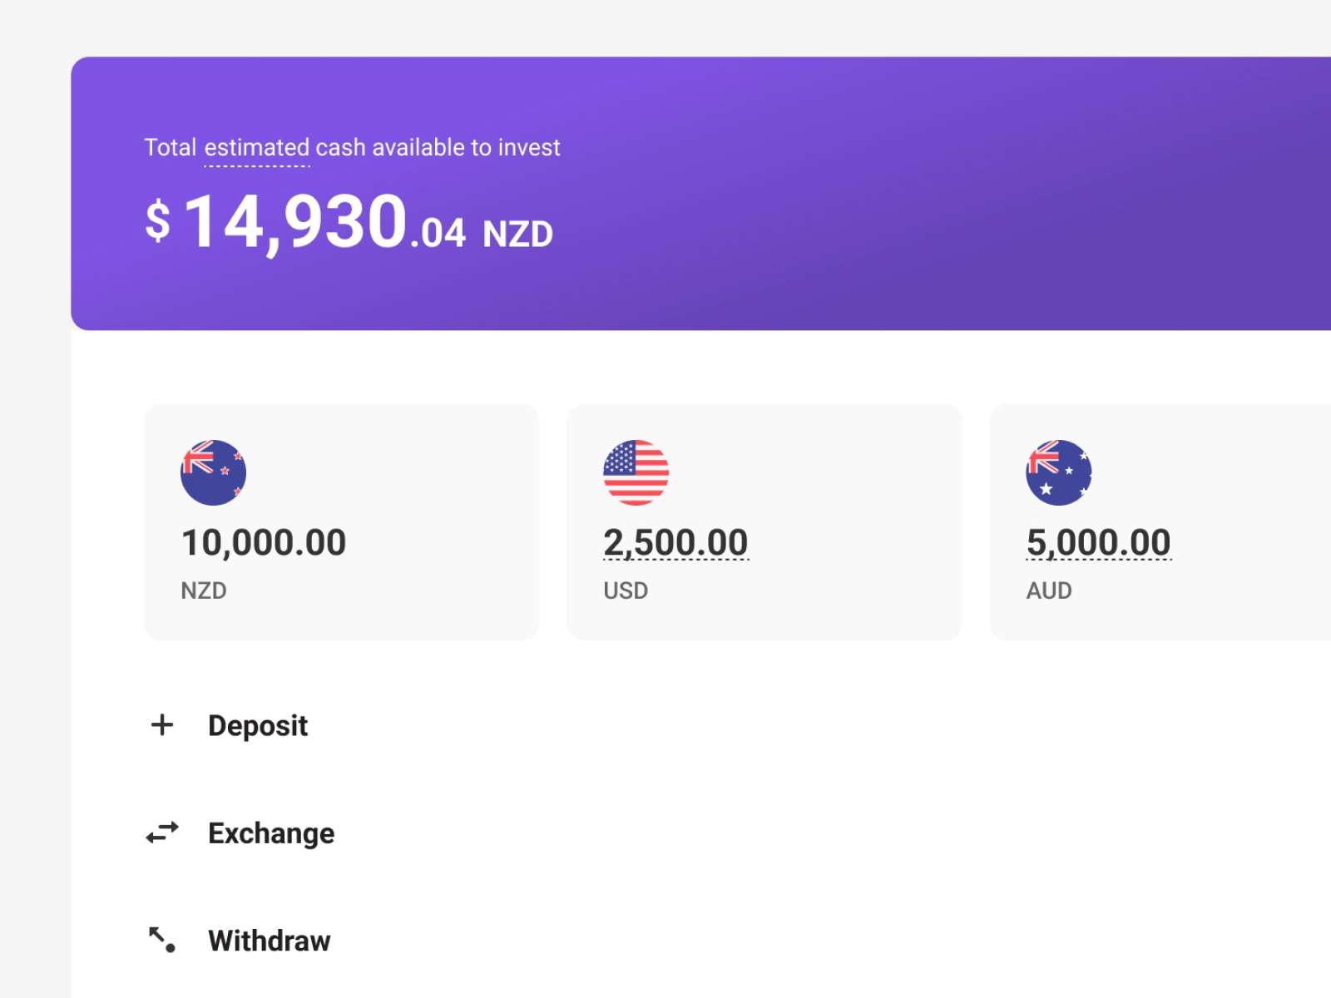Open the Exchange option
This screenshot has width=1331, height=998.
271,833
